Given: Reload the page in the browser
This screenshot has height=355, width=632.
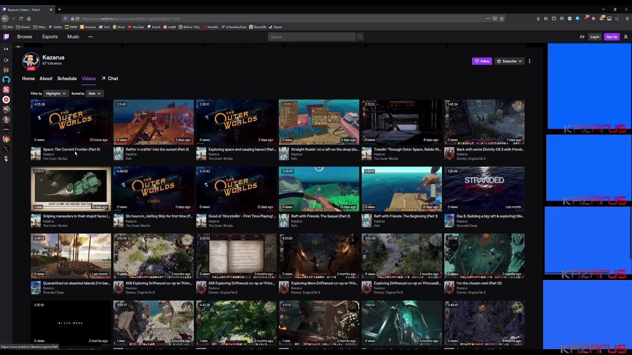Looking at the screenshot, I should coord(21,19).
